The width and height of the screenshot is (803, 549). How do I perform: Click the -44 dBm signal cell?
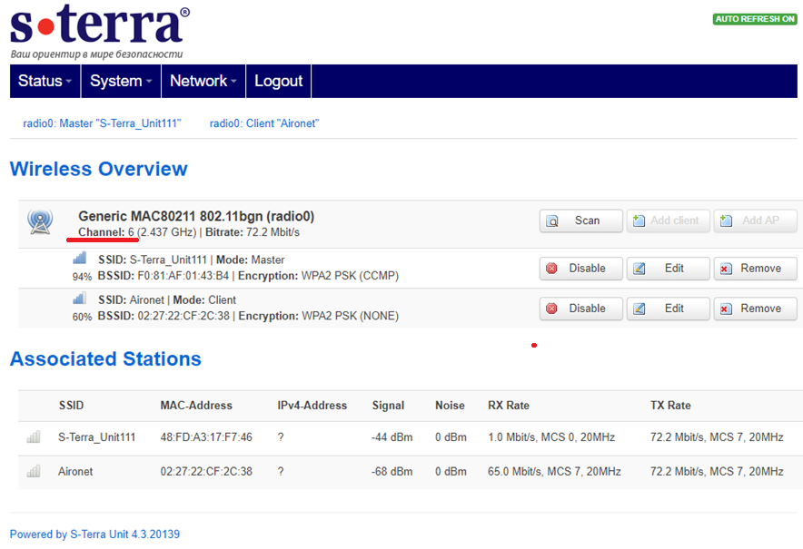pos(392,437)
